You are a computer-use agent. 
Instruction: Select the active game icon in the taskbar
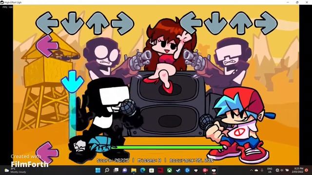(x=214, y=170)
